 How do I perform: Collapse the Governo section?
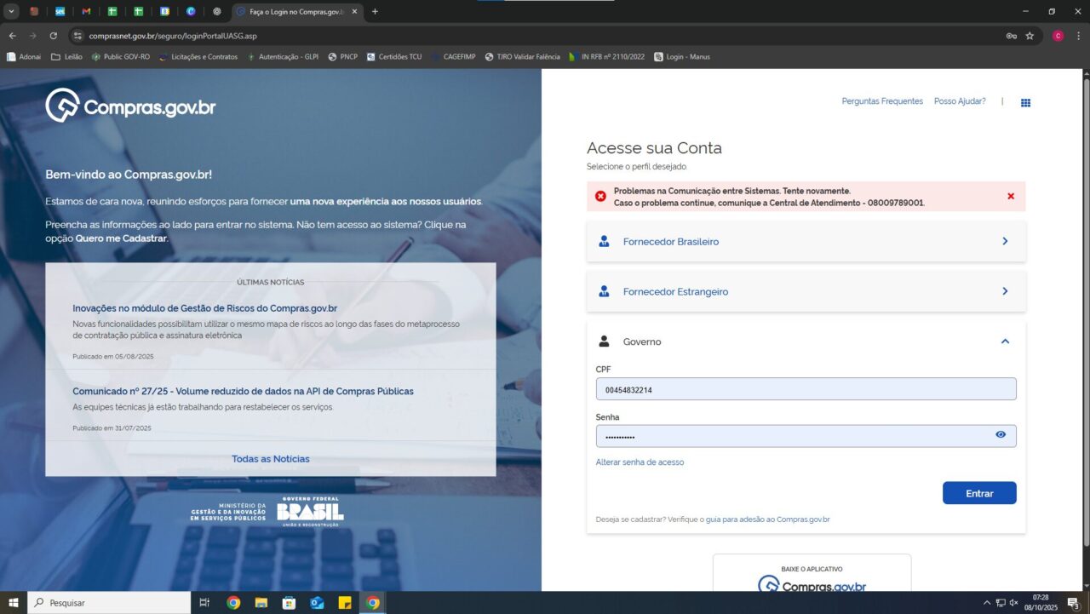click(x=1005, y=341)
